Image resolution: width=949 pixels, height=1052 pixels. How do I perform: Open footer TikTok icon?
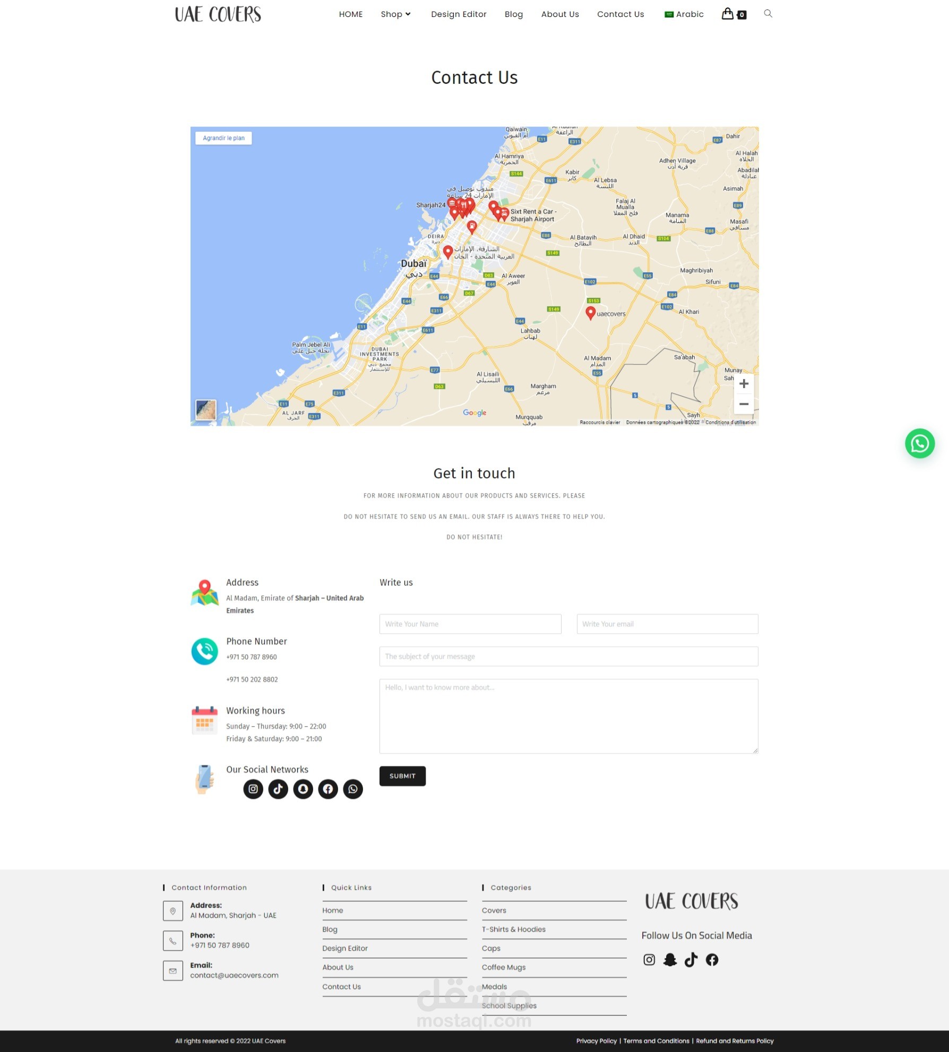[x=691, y=960]
